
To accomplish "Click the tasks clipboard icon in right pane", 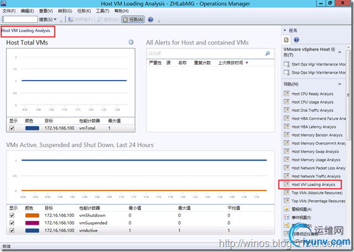I will pos(286,40).
